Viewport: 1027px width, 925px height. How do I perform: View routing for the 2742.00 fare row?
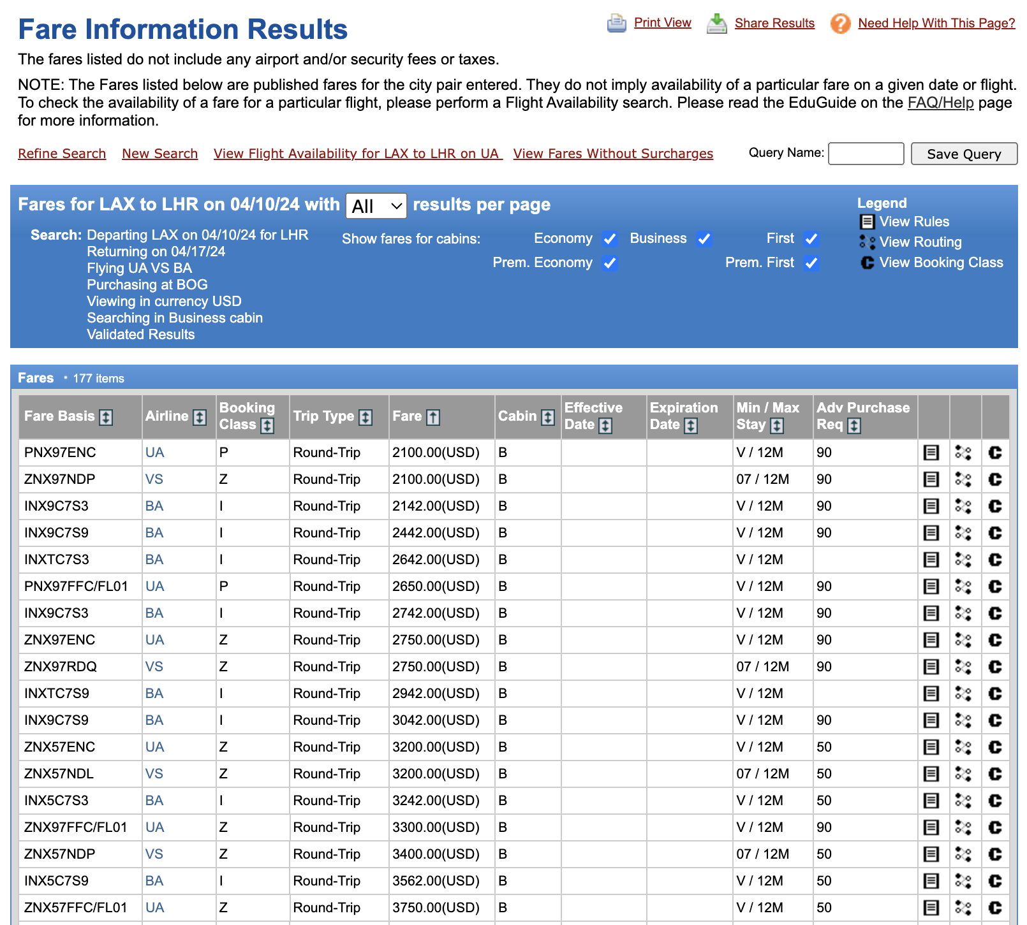click(963, 613)
